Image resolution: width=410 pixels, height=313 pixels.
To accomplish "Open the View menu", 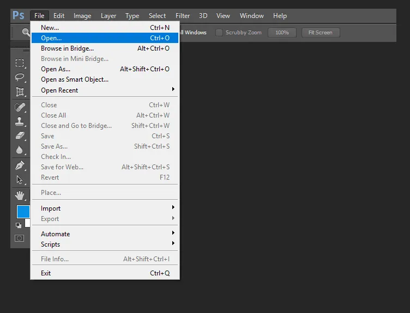I will [x=223, y=16].
